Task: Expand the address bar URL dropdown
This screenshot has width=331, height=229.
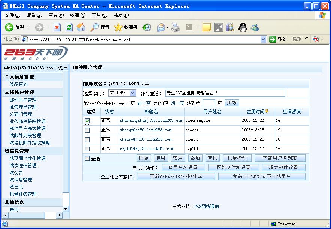Action: click(x=263, y=39)
